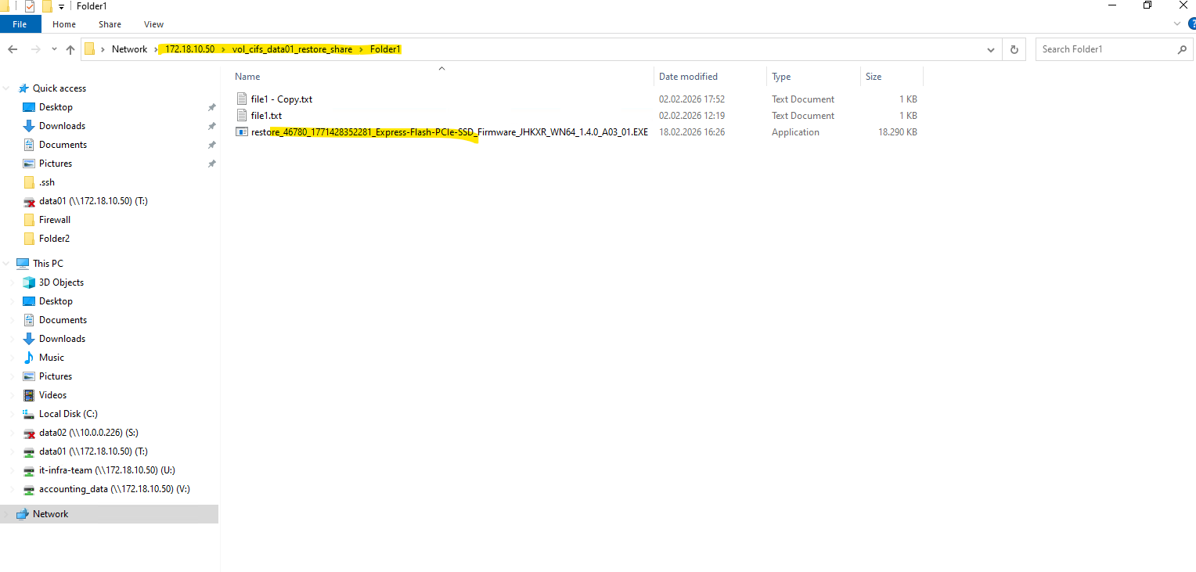Viewport: 1196px width, 572px height.
Task: Open Local Disk (C:) drive
Action: [x=67, y=414]
